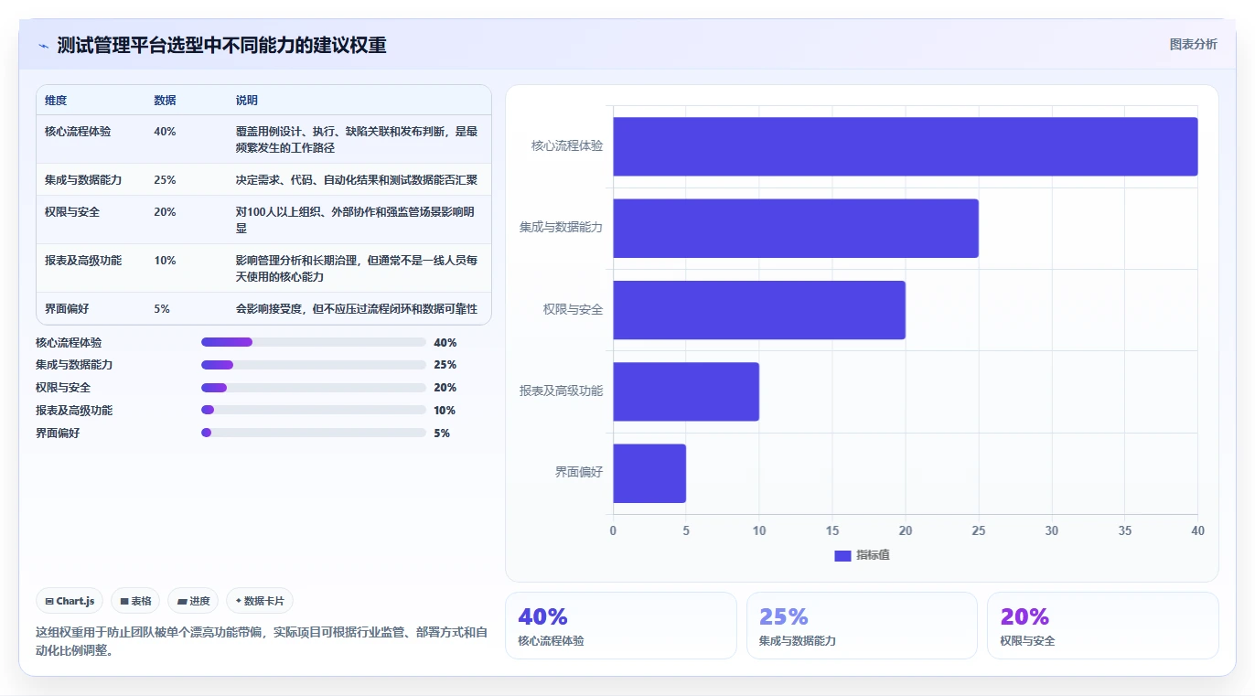Click 权限与安全 y-axis label in chart
The width and height of the screenshot is (1255, 696).
pos(573,310)
